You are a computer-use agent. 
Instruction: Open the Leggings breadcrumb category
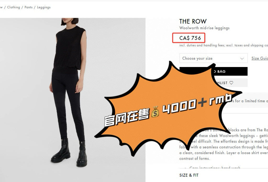44,7
